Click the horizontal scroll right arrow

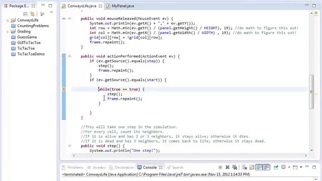pyautogui.click(x=306, y=155)
